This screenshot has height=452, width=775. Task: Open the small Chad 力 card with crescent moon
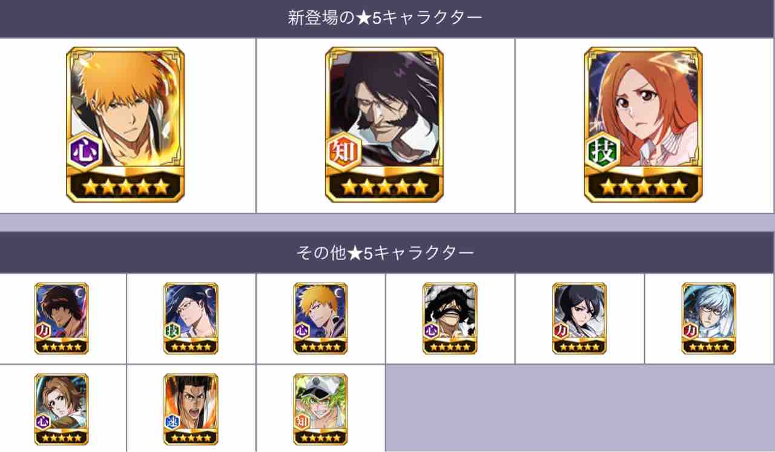coord(62,318)
